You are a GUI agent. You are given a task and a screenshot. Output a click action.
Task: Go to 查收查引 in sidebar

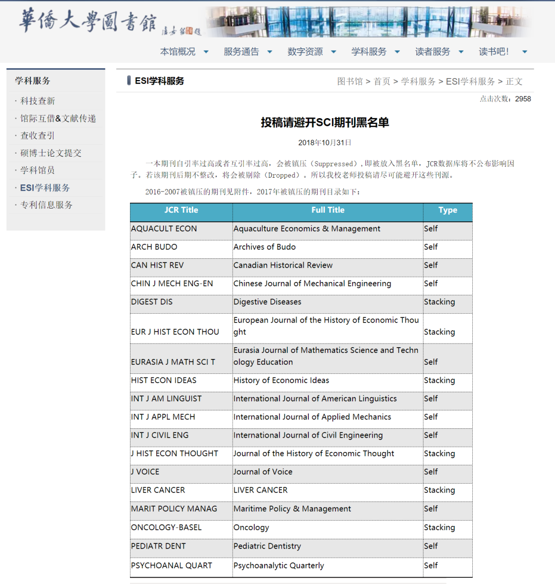pos(38,136)
